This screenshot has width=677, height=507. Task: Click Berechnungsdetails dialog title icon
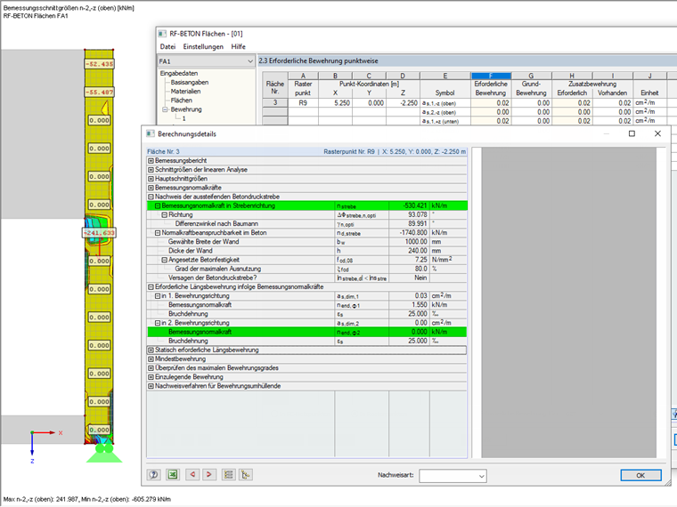tap(151, 133)
